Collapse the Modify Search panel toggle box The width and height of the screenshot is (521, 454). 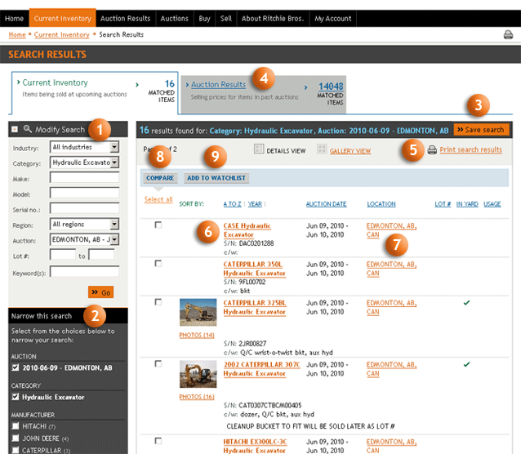pyautogui.click(x=15, y=129)
